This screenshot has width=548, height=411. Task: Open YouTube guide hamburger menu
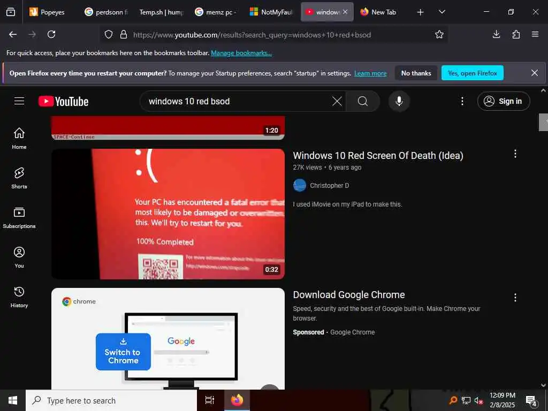(19, 101)
